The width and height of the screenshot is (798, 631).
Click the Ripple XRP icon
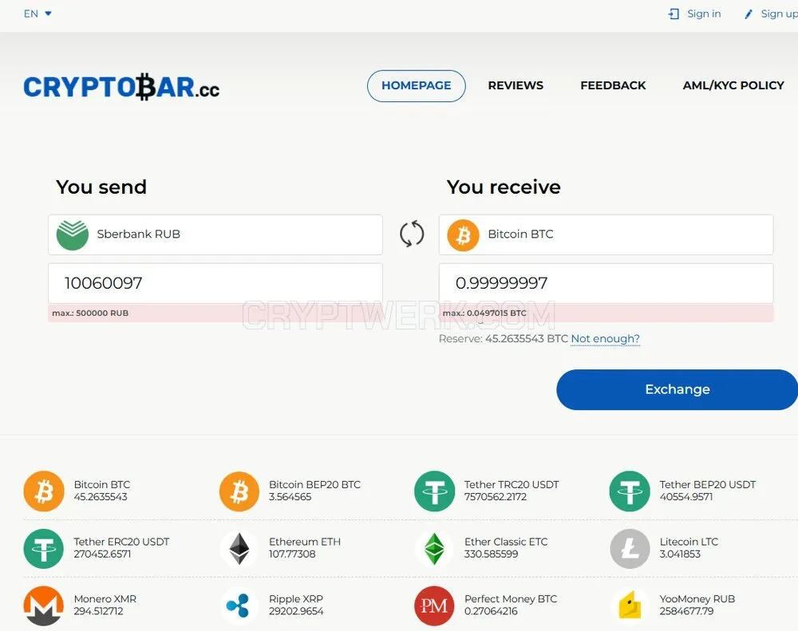[238, 605]
